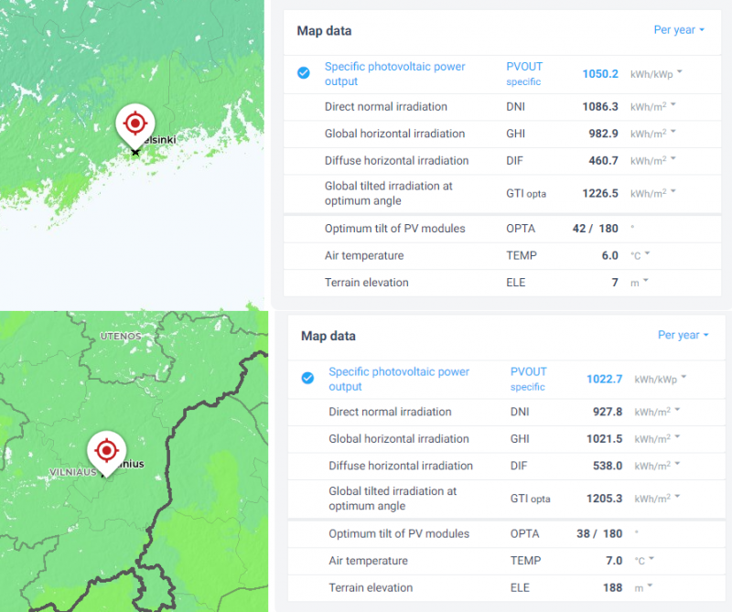
Task: Click the red target pin on Helsinki
Action: click(135, 122)
